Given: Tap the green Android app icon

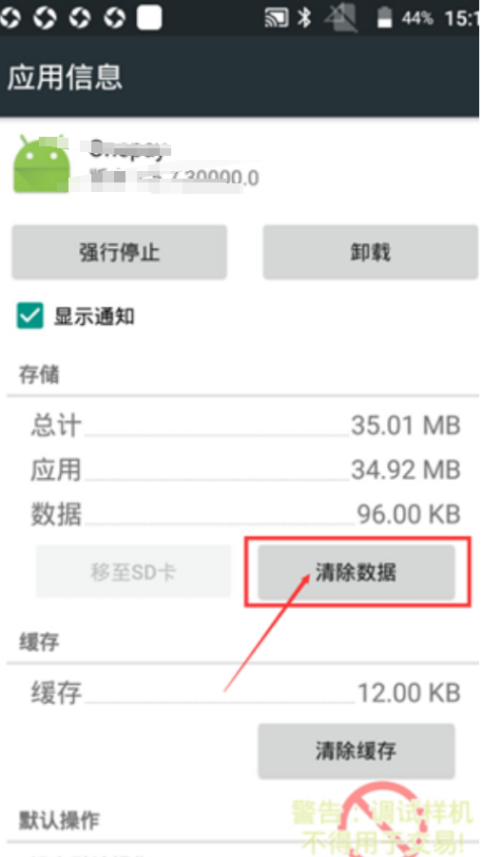Looking at the screenshot, I should 42,163.
